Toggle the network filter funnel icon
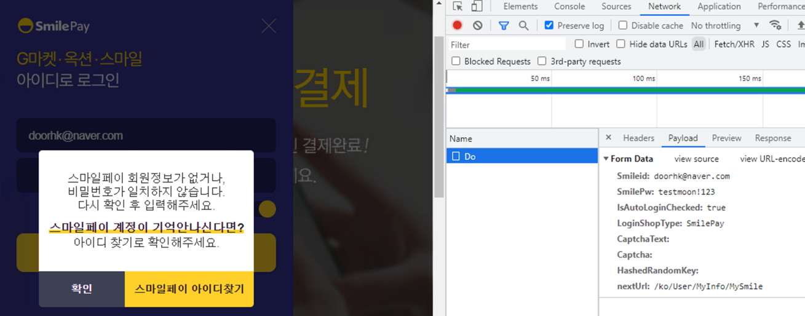This screenshot has width=805, height=316. [x=504, y=25]
